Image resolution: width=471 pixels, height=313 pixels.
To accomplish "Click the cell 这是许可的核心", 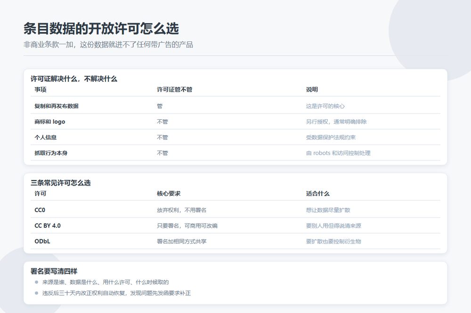I will [x=325, y=106].
